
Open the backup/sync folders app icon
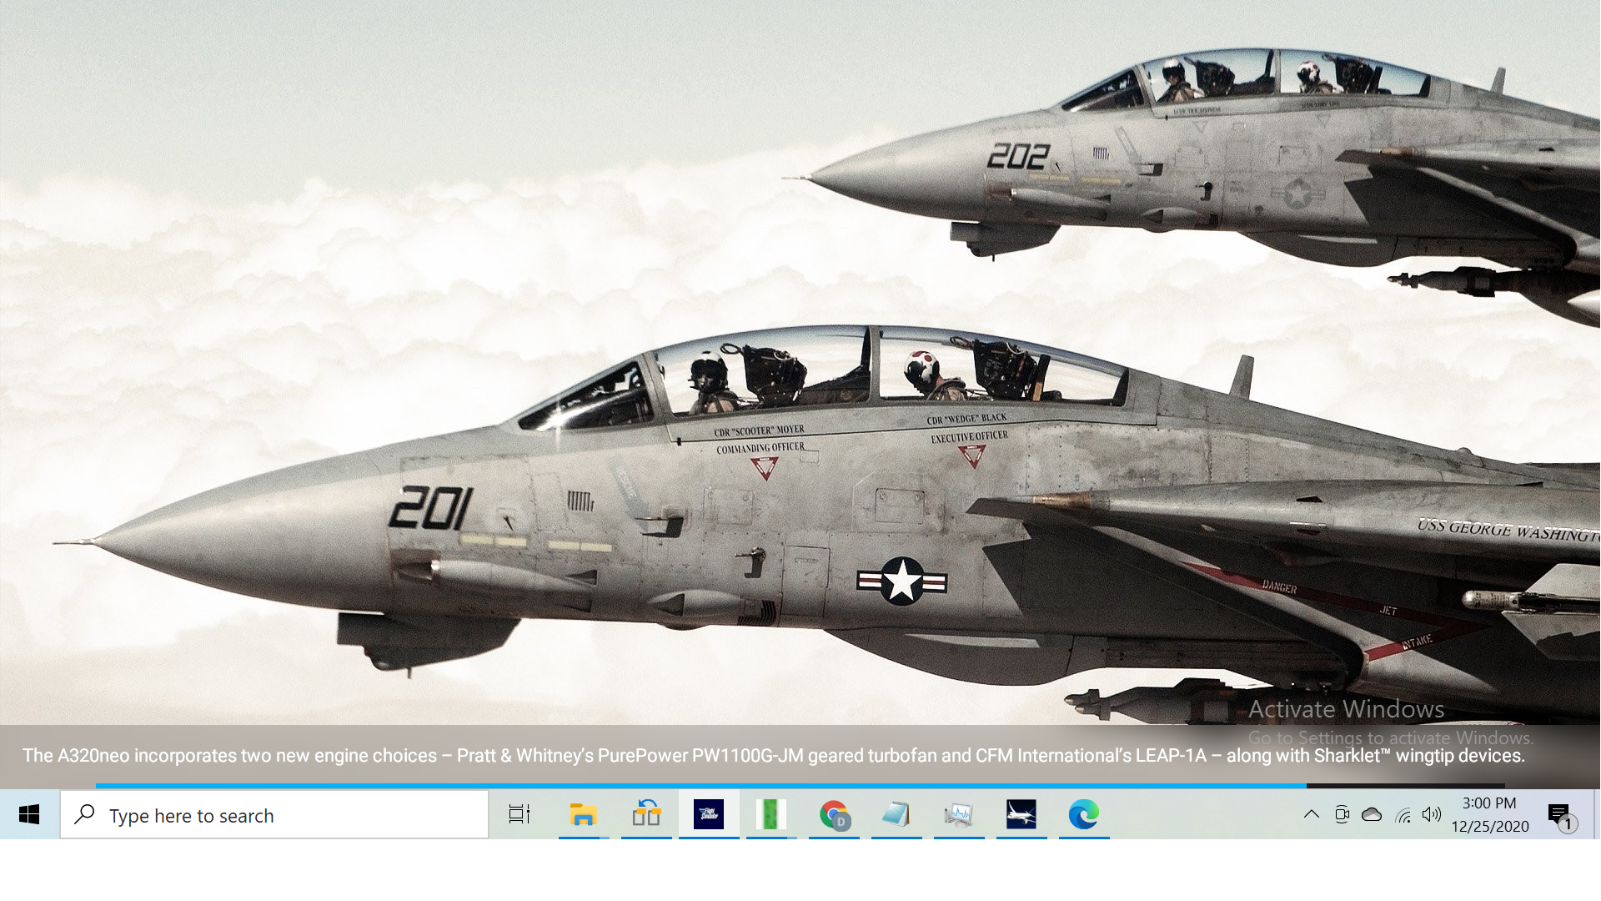[646, 815]
